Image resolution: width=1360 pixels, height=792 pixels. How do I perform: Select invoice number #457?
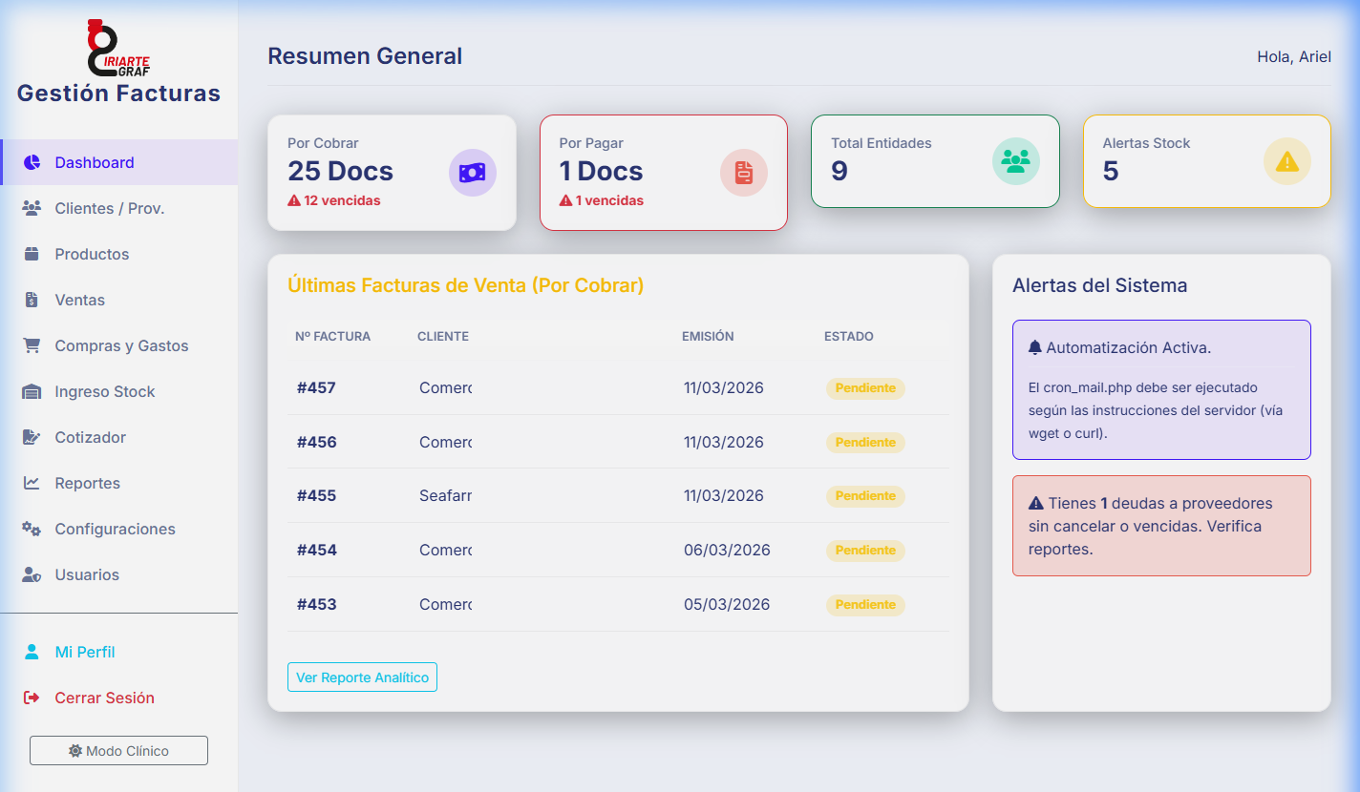316,387
